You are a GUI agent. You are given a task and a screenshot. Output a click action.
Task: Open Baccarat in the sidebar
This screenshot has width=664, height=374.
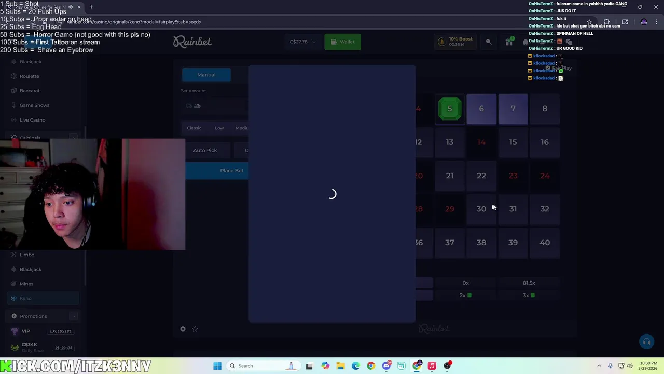30,91
